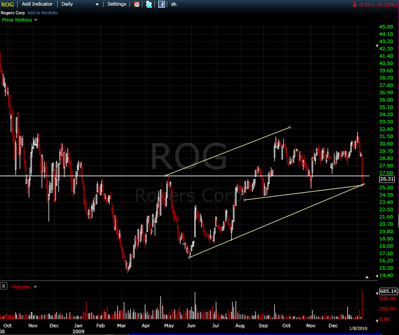Screen dimensions: 399x335
Task: Share chart via the Twitter icon
Action: 149,4
